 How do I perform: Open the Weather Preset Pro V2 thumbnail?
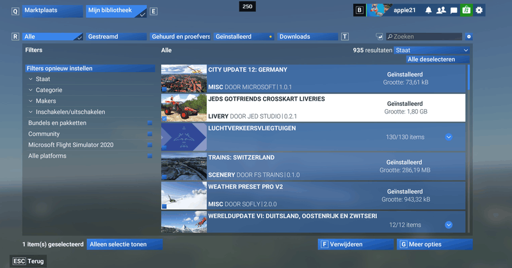pyautogui.click(x=184, y=196)
